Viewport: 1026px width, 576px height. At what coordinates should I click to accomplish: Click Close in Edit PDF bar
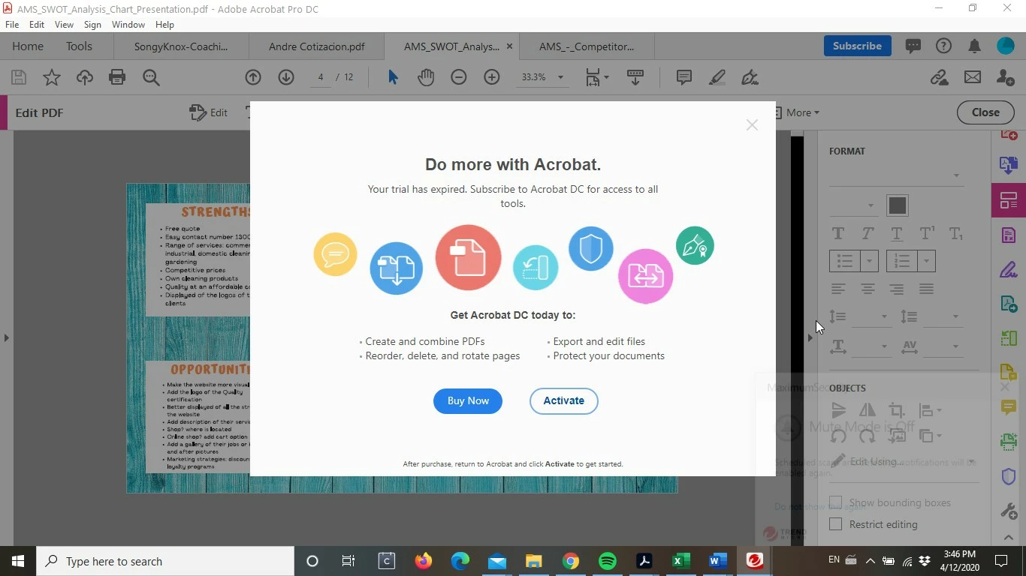pyautogui.click(x=985, y=112)
